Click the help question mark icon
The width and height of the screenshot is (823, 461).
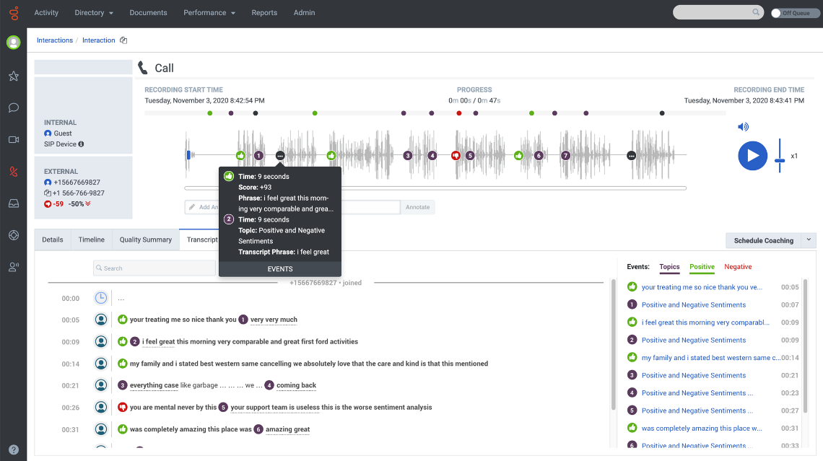14,449
